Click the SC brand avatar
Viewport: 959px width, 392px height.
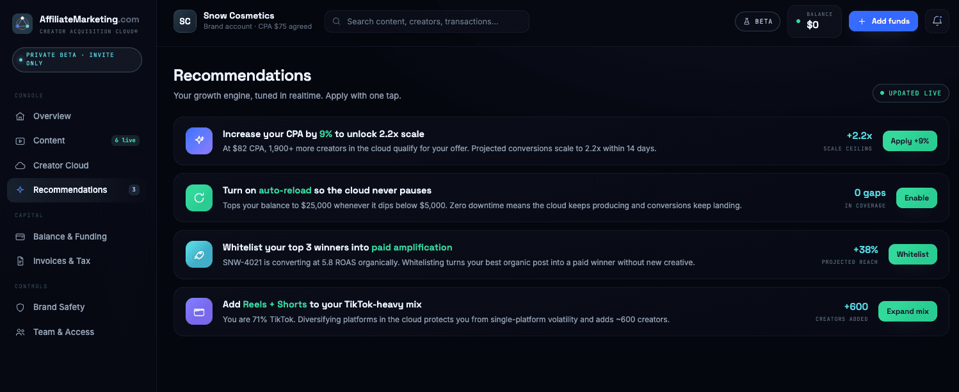tap(184, 21)
